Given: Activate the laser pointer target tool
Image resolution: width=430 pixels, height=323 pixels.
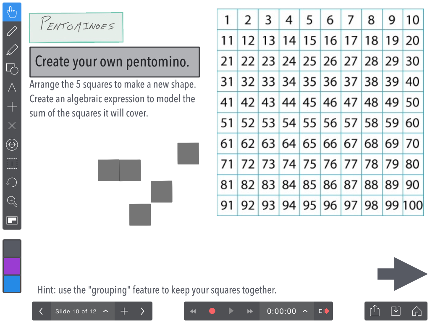Looking at the screenshot, I should pos(12,145).
